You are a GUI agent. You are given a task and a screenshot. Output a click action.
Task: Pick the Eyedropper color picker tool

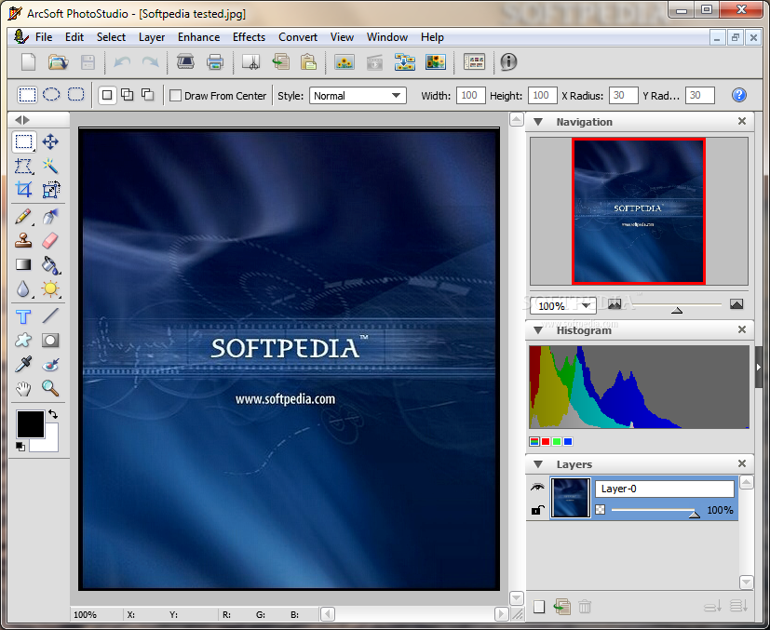click(x=23, y=365)
